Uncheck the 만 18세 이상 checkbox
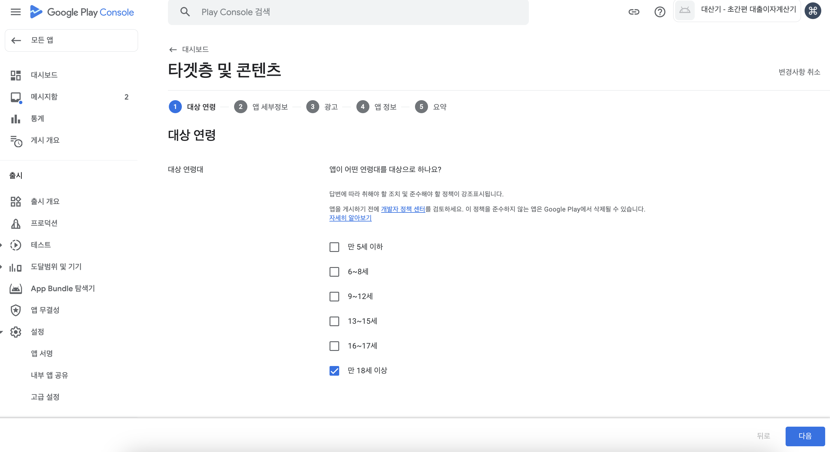This screenshot has width=830, height=452. (x=334, y=371)
